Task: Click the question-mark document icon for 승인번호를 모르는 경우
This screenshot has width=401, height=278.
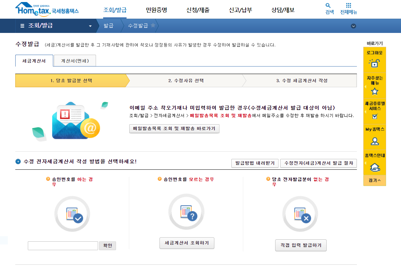Action: pos(186,212)
